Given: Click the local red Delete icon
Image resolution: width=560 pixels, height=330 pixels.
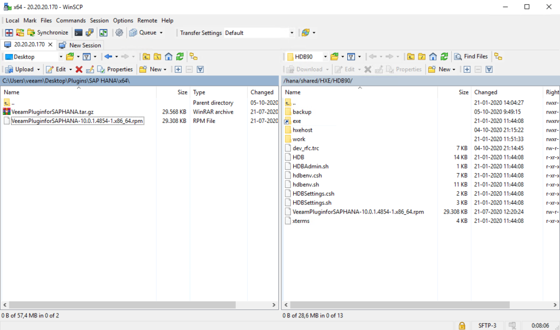Looking at the screenshot, I should click(x=79, y=69).
